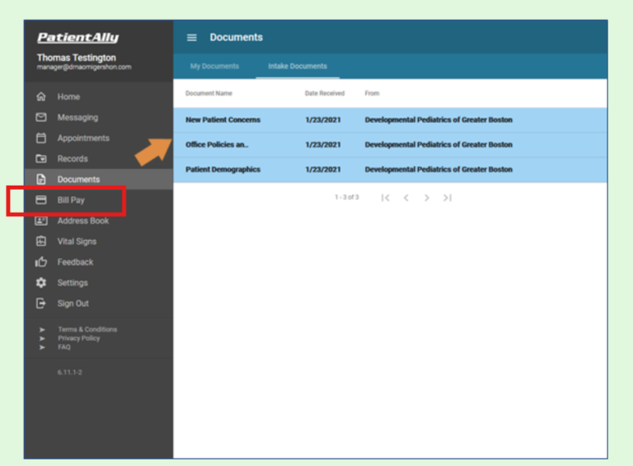The width and height of the screenshot is (633, 466).
Task: Click the Appointments calendar icon
Action: point(41,138)
